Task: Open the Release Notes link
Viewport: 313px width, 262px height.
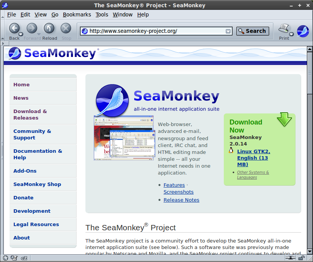Action: click(181, 200)
